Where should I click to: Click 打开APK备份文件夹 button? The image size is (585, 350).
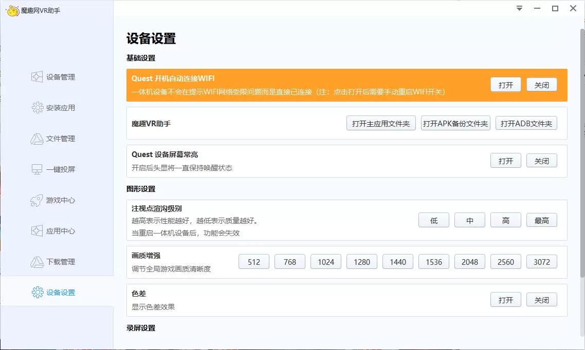click(x=455, y=123)
